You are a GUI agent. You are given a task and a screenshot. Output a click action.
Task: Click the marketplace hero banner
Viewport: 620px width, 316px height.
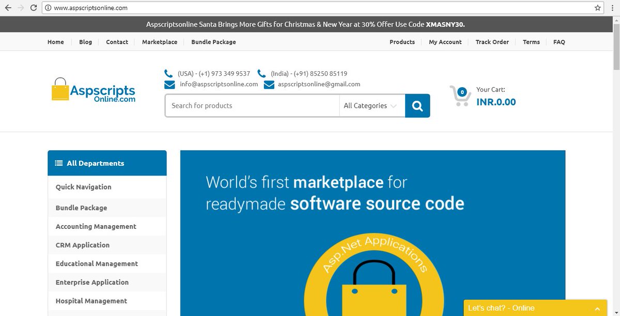pyautogui.click(x=373, y=233)
